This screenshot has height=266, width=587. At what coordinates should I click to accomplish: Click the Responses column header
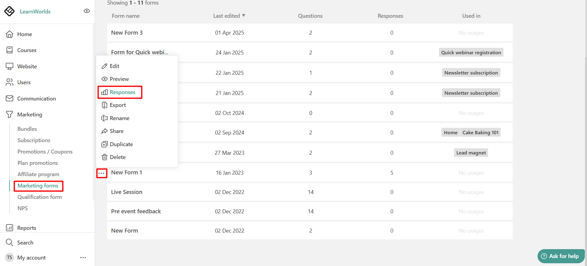(x=390, y=16)
